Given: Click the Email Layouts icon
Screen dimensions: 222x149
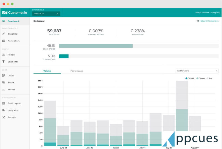Looking at the screenshot, I should tap(4, 103).
